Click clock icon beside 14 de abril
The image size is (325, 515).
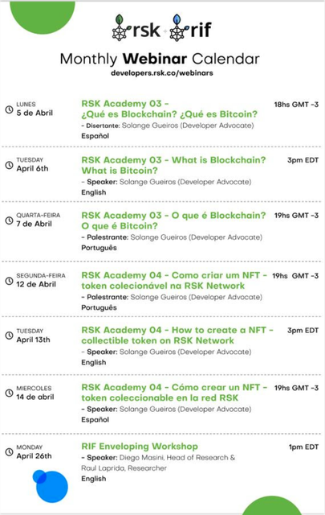9,393
